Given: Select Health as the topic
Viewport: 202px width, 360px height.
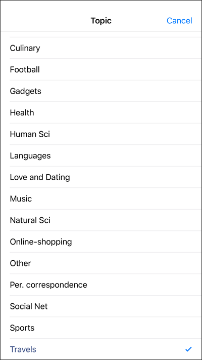Looking at the screenshot, I should coord(101,112).
